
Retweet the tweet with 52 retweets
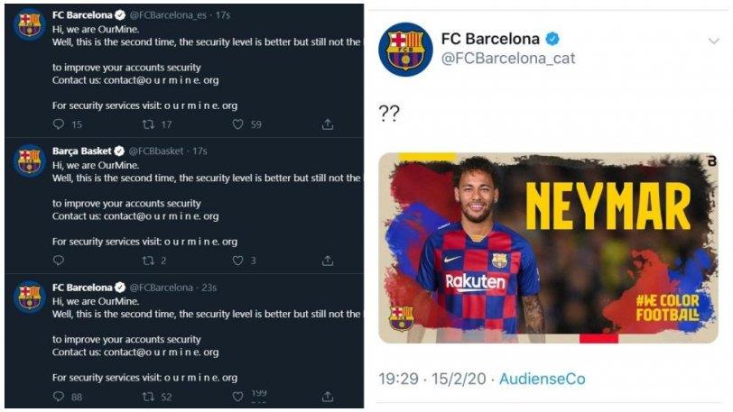[x=148, y=397]
